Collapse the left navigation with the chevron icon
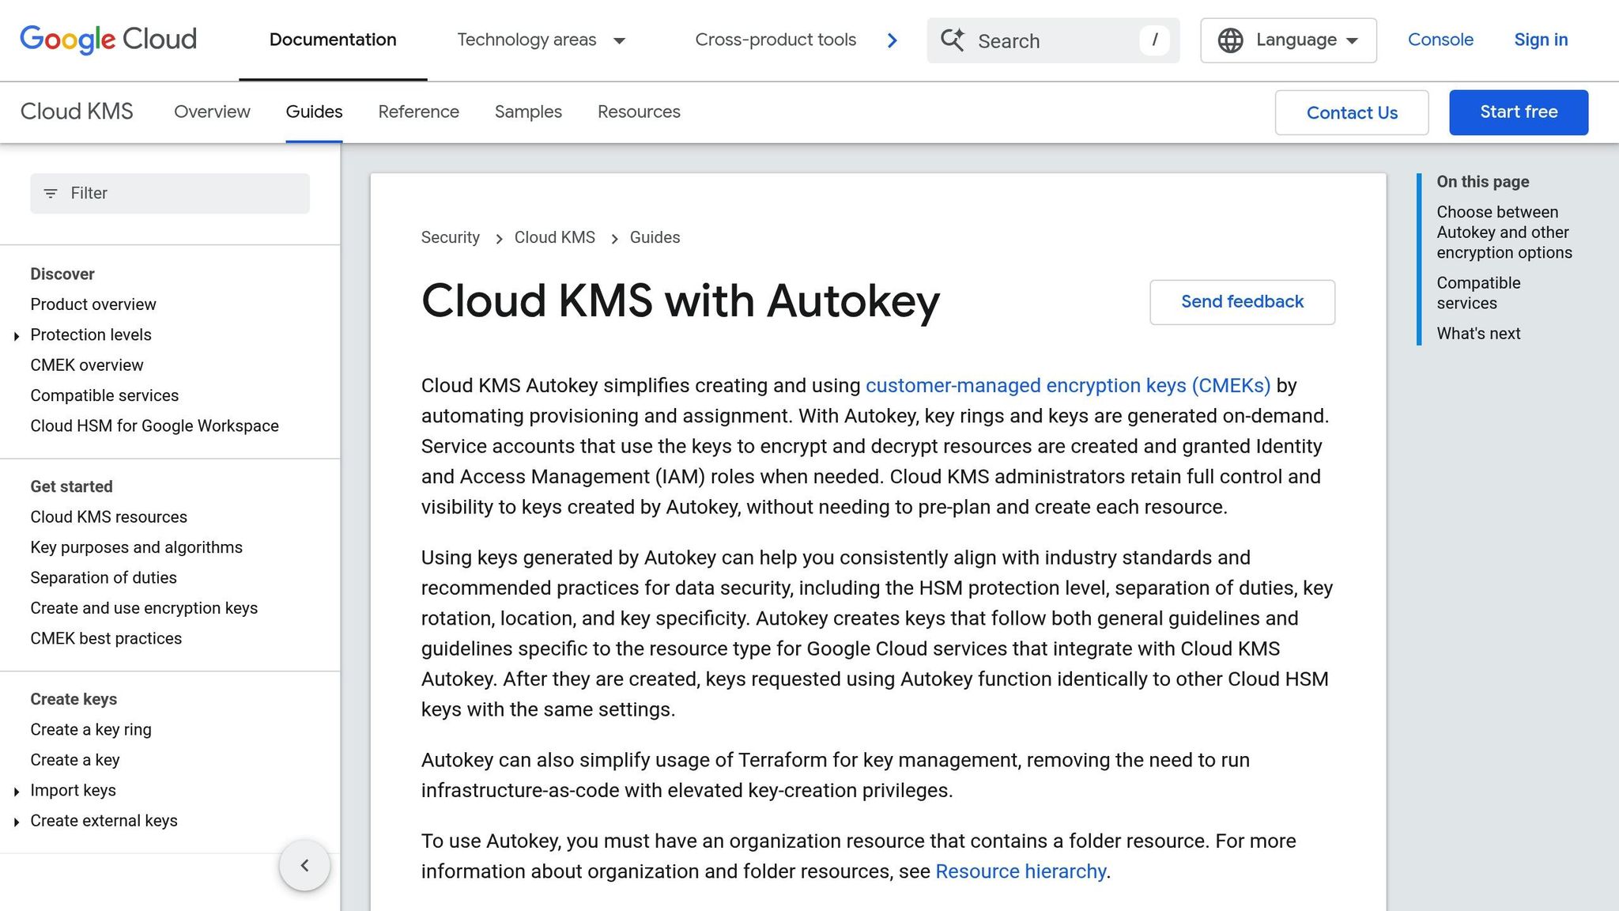Image resolution: width=1619 pixels, height=911 pixels. pyautogui.click(x=304, y=865)
